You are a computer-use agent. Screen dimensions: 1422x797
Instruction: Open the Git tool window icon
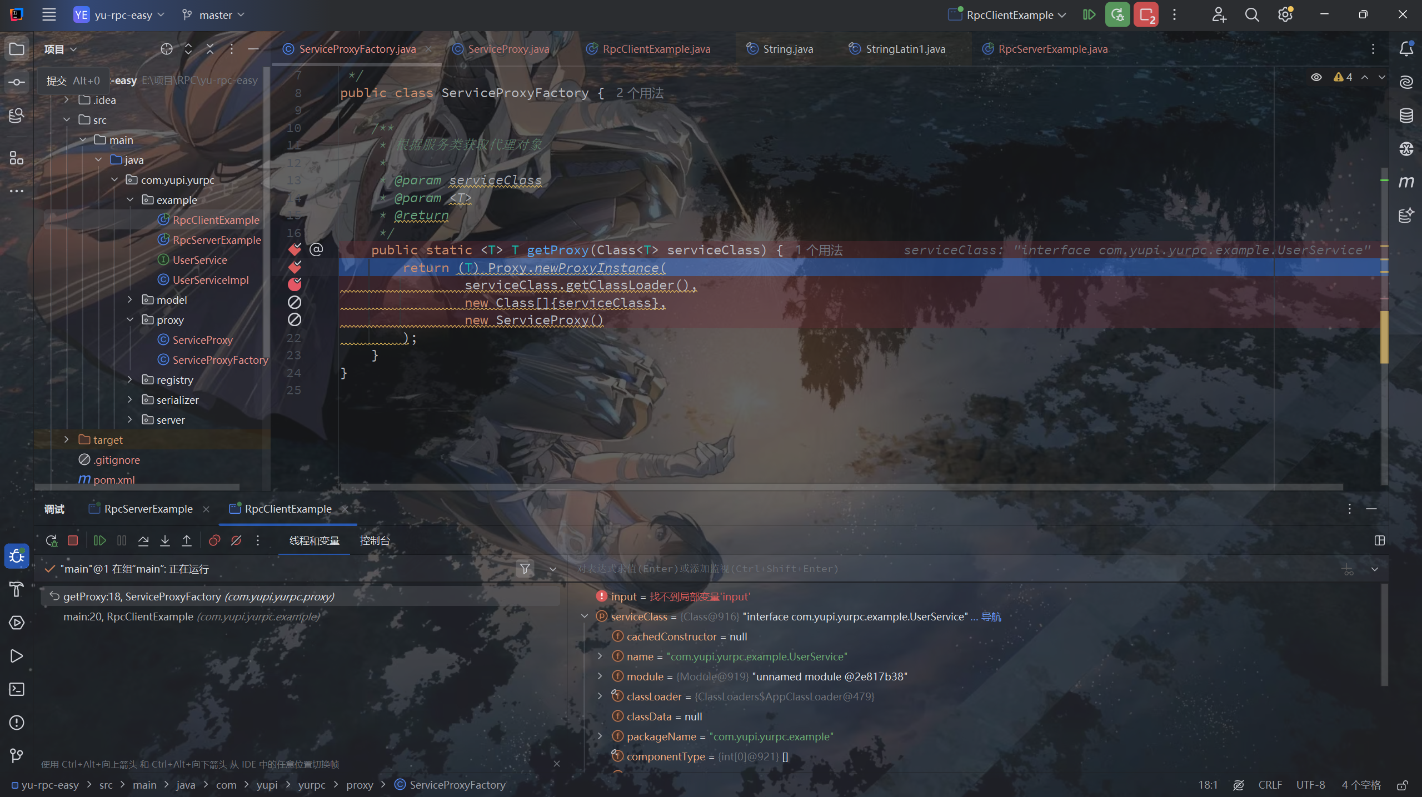click(x=17, y=755)
